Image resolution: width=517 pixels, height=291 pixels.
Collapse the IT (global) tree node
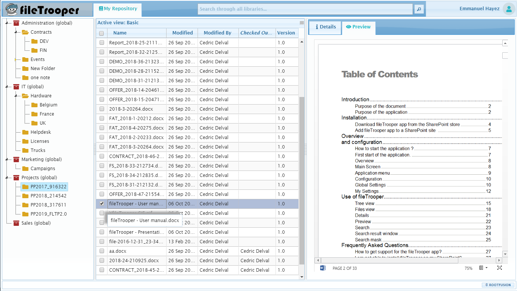pos(7,87)
